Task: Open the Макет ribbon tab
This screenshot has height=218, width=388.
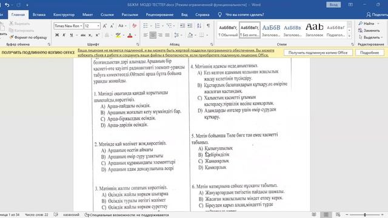Action: coord(87,15)
